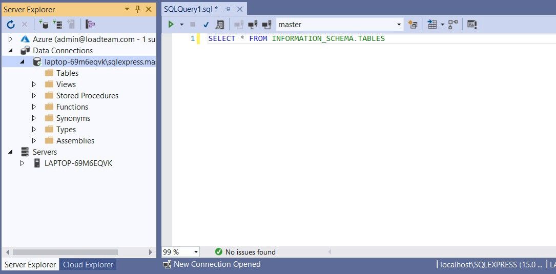Select Stored Procedures in the tree

pyautogui.click(x=87, y=95)
